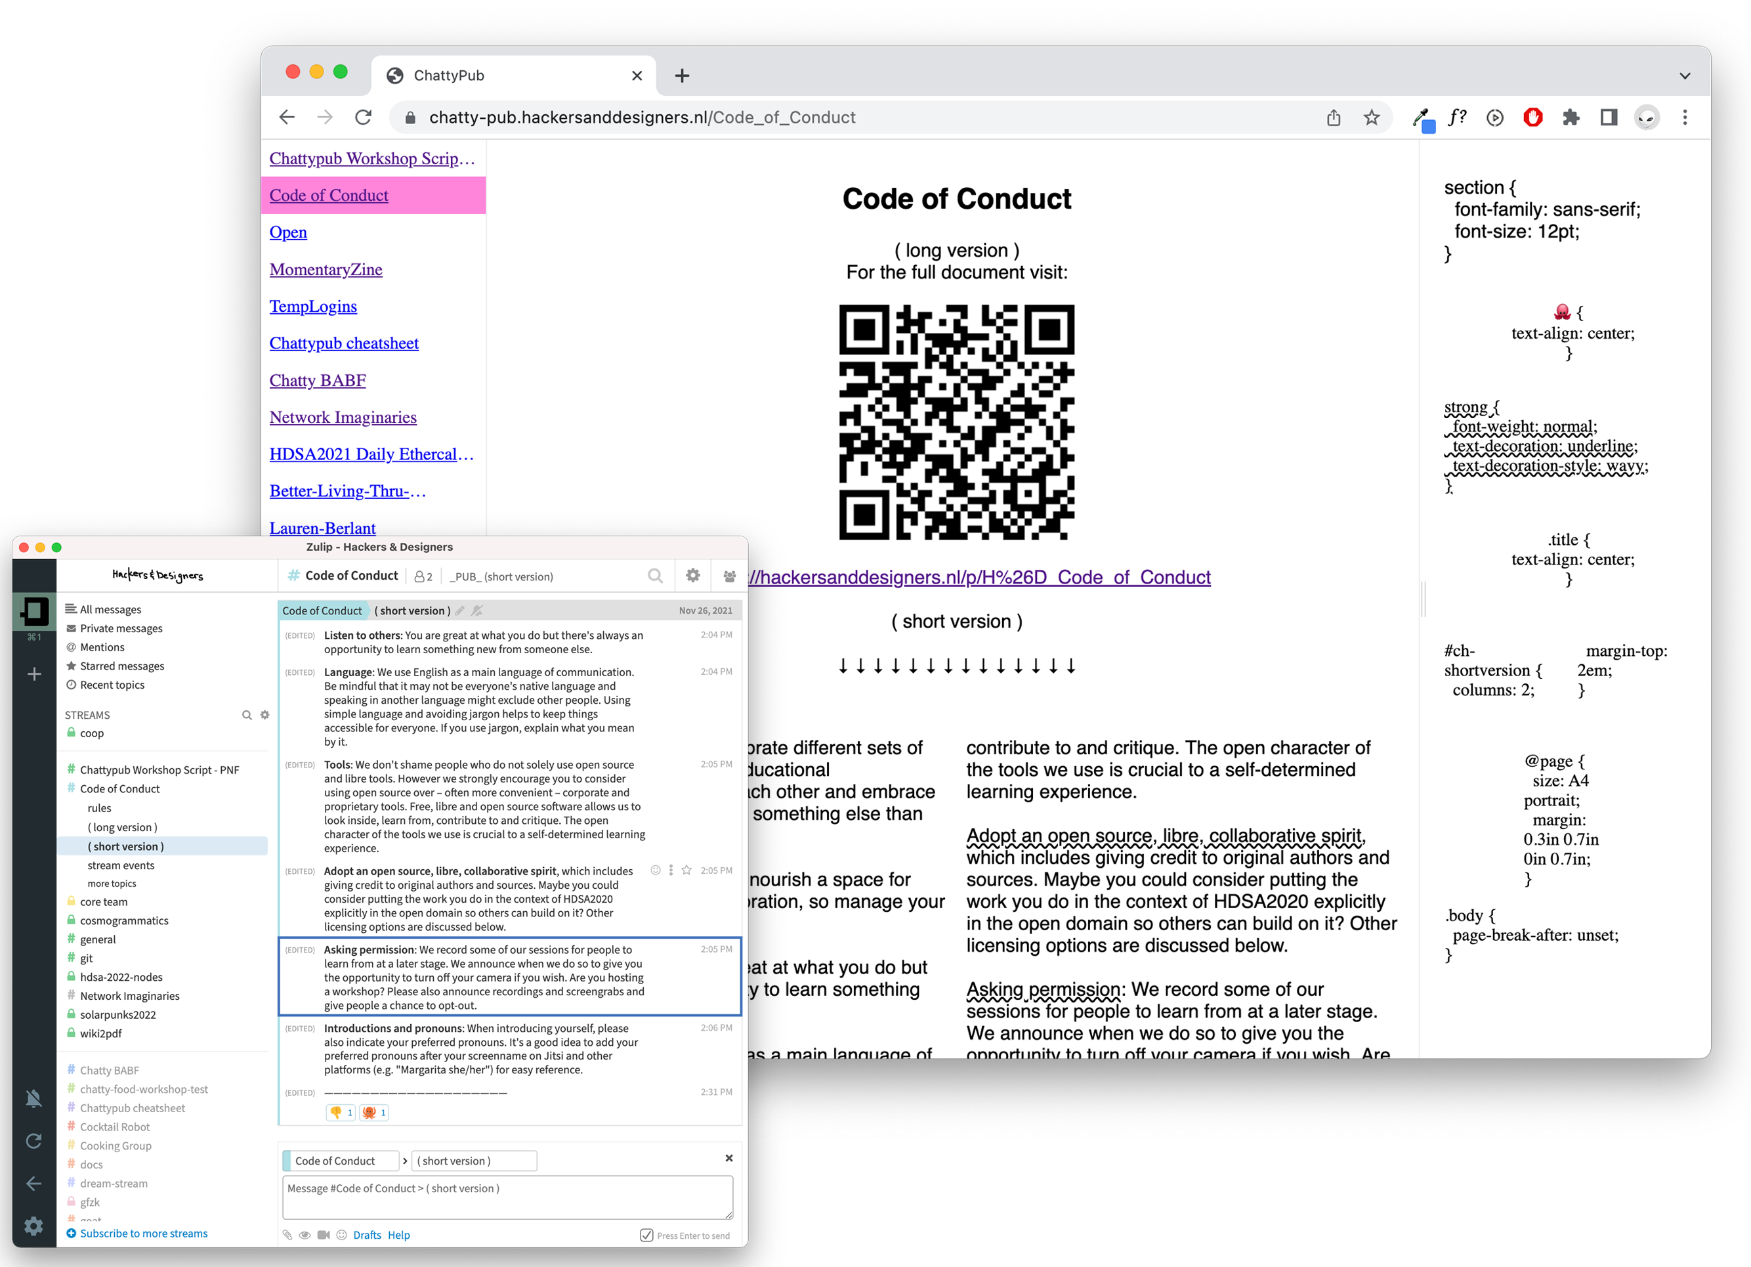Image resolution: width=1751 pixels, height=1267 pixels.
Task: Filter streams using the STREAMS search icon
Action: (x=246, y=715)
